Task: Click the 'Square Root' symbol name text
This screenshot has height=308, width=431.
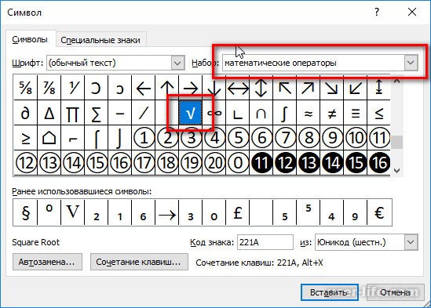Action: tap(36, 242)
